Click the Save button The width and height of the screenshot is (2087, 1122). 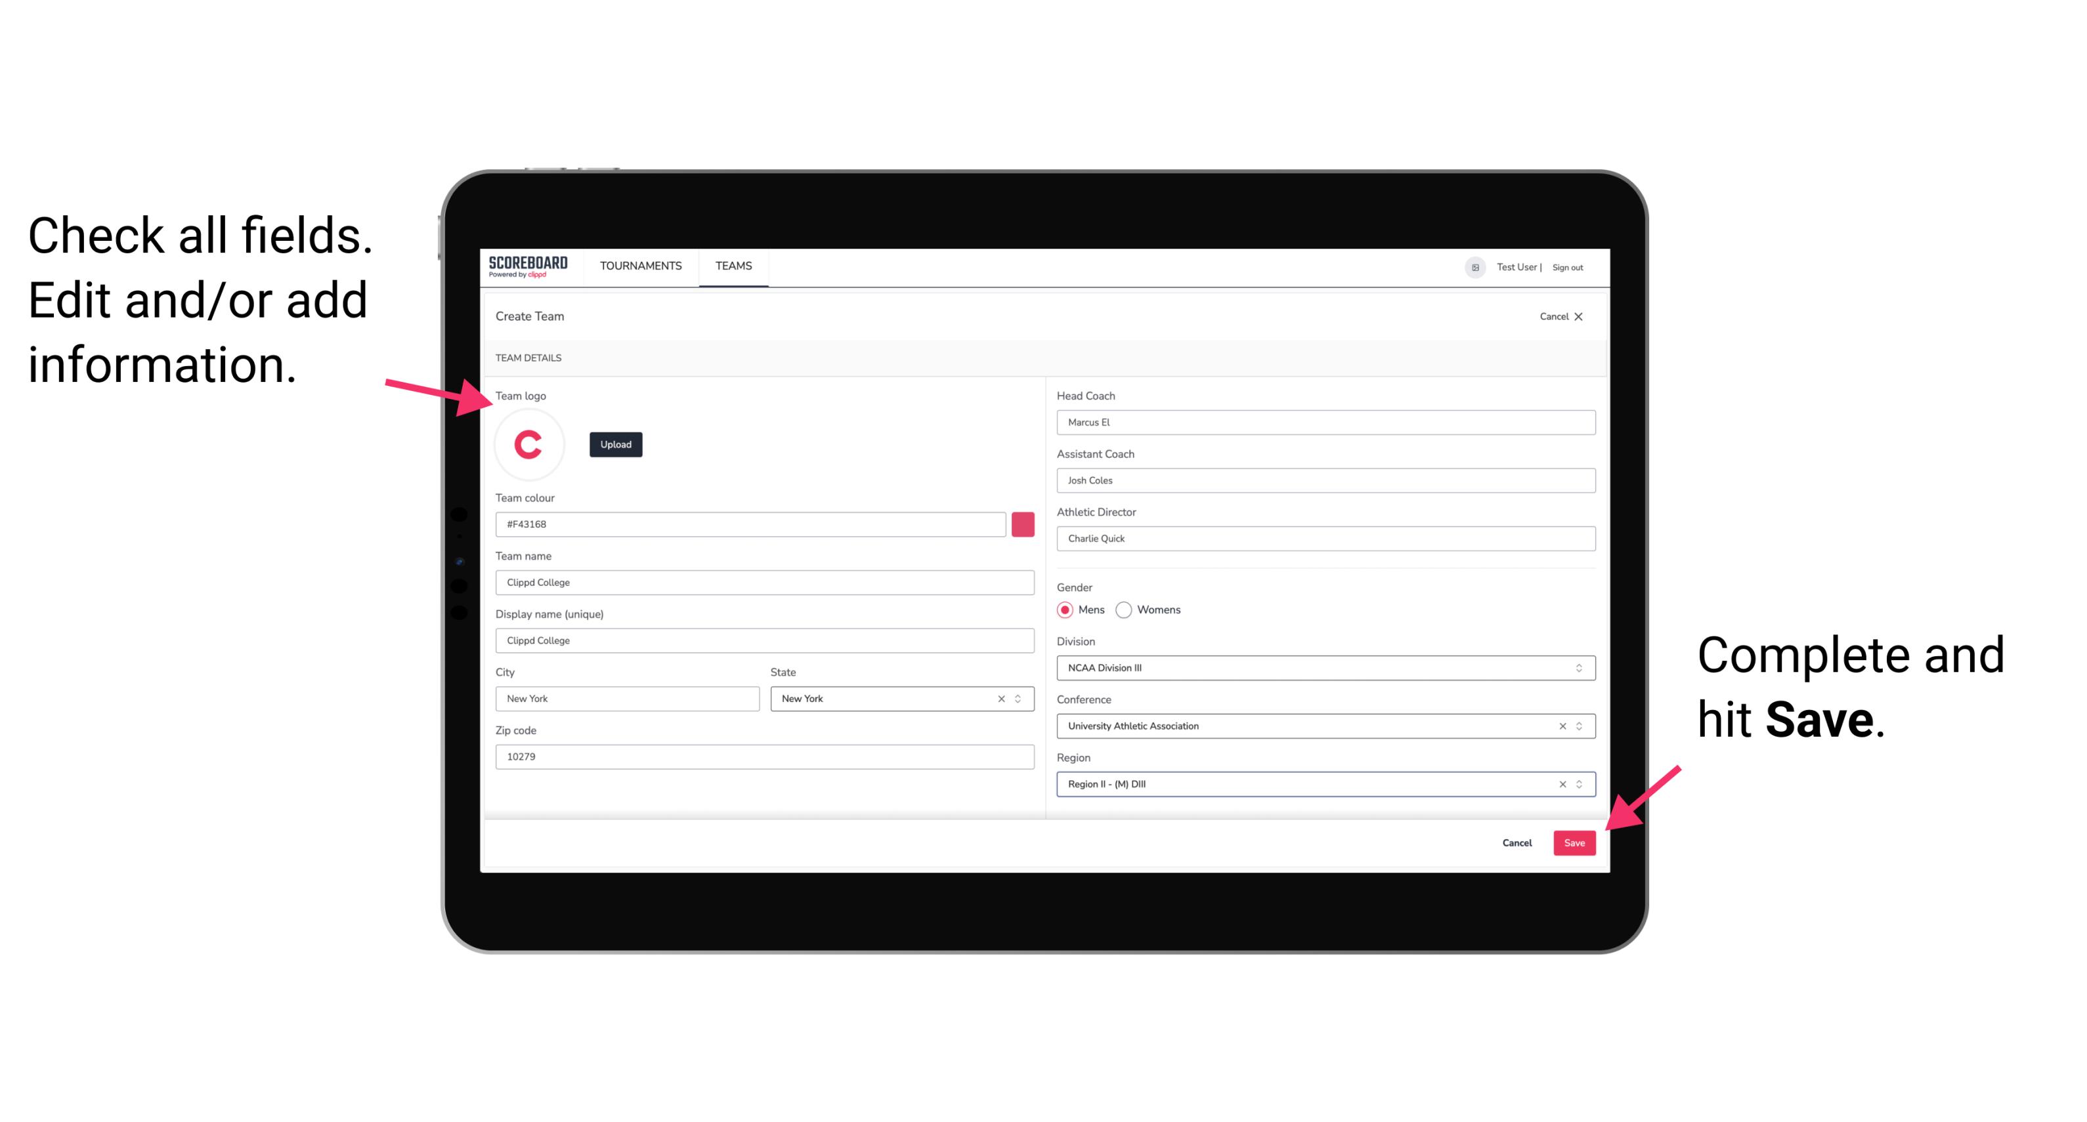point(1576,840)
